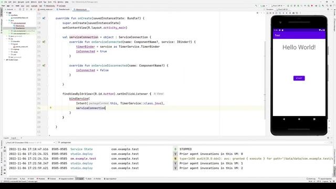Image resolution: width=336 pixels, height=189 pixels.
Task: Select MainActivity in the project tree
Action: [x=20, y=26]
